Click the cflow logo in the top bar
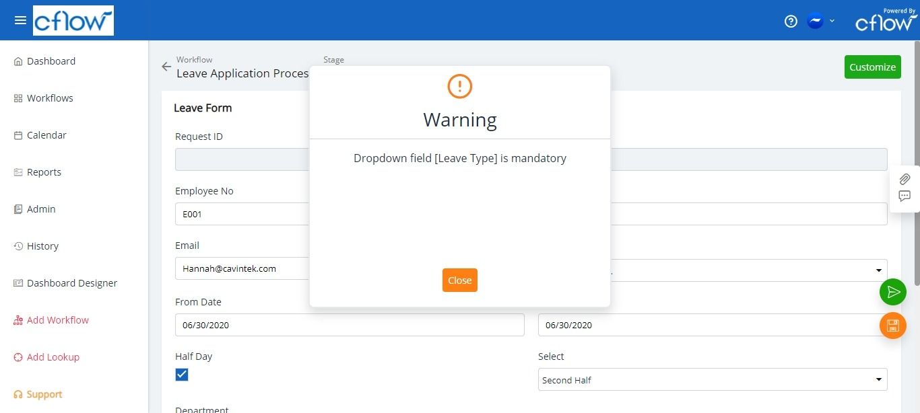 pos(73,20)
